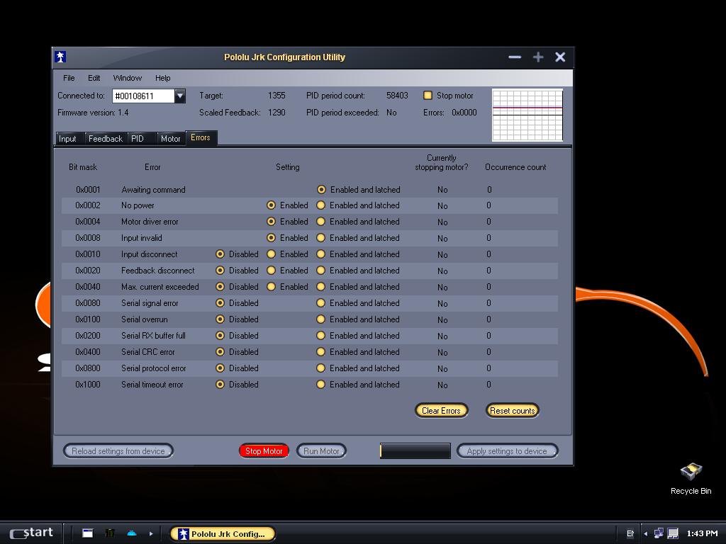The height and width of the screenshot is (544, 726).
Task: Select Disabled for Max. current exceeded
Action: tap(220, 287)
